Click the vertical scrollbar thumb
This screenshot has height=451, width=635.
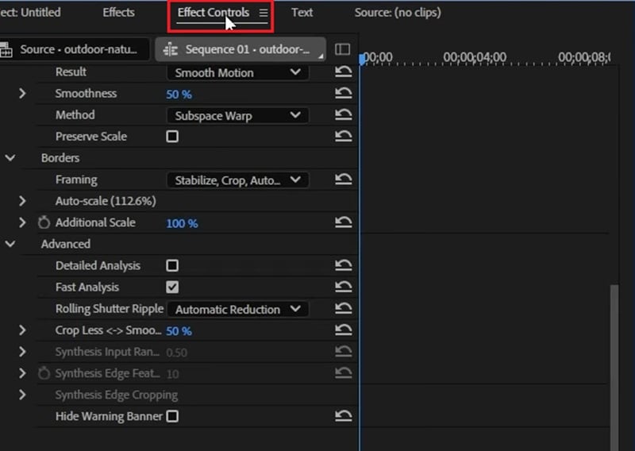(614, 367)
